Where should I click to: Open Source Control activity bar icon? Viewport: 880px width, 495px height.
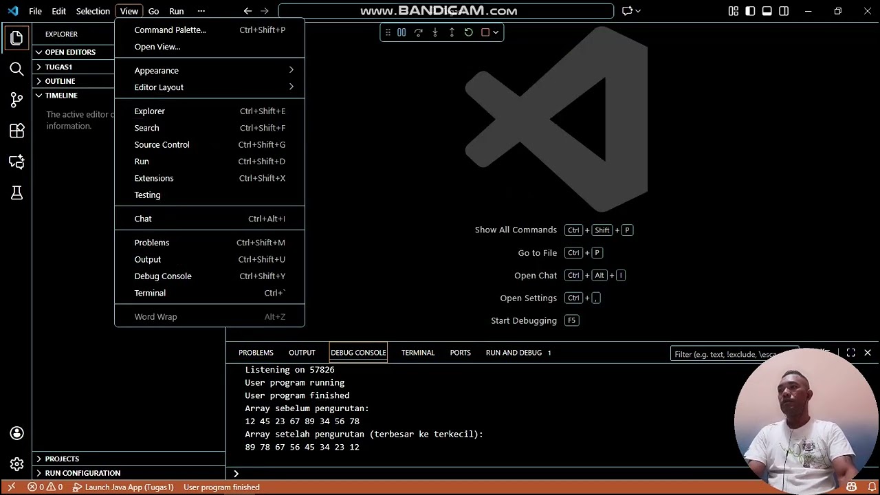16,100
